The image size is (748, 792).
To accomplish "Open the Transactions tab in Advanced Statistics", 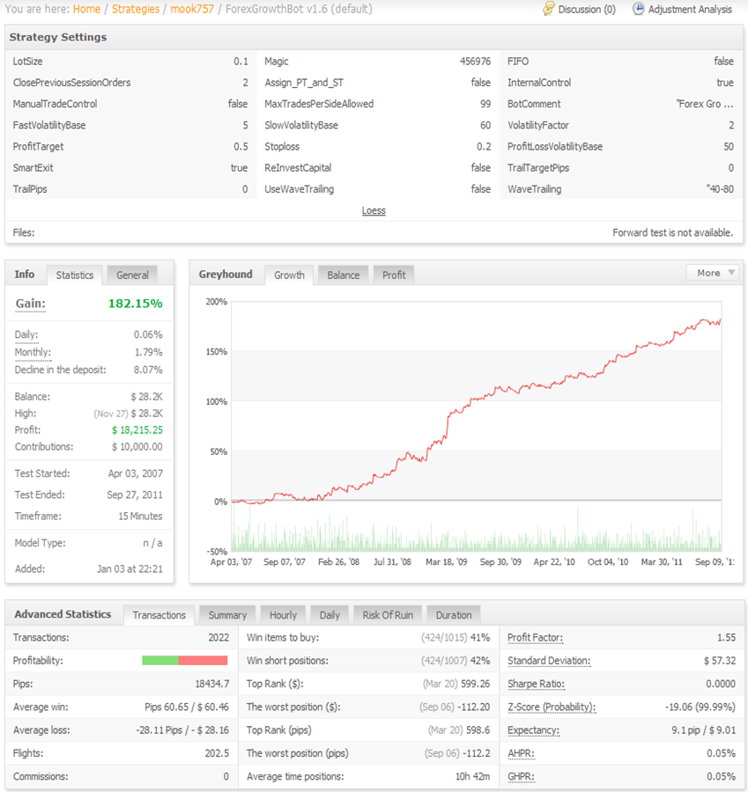I will [159, 615].
